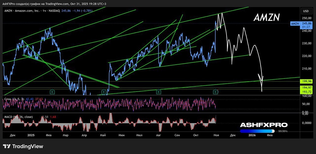Click the Июн month label on time axis
Viewport: 316px width, 154px height.
122,135
